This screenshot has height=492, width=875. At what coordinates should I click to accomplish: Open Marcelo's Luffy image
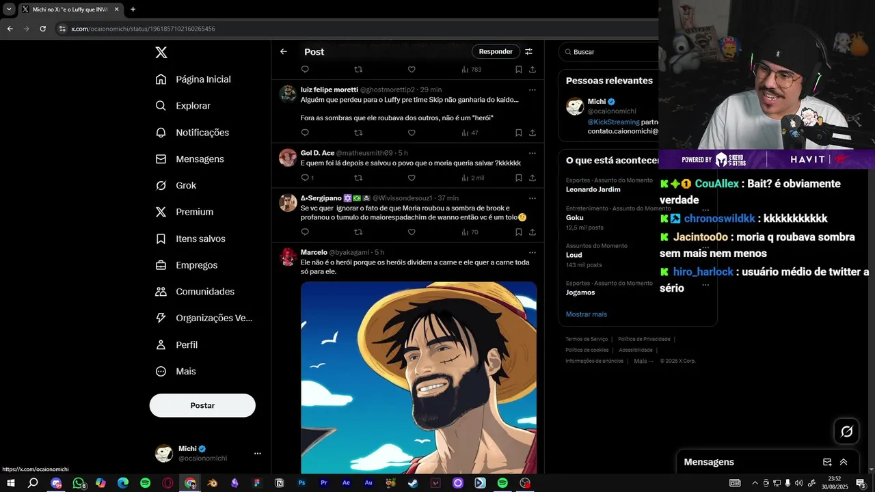point(418,377)
